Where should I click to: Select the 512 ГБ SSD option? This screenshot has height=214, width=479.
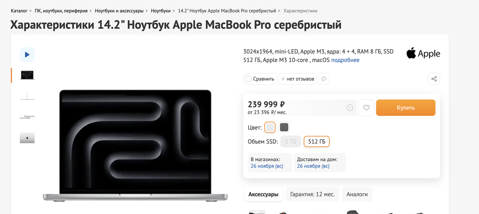(317, 142)
